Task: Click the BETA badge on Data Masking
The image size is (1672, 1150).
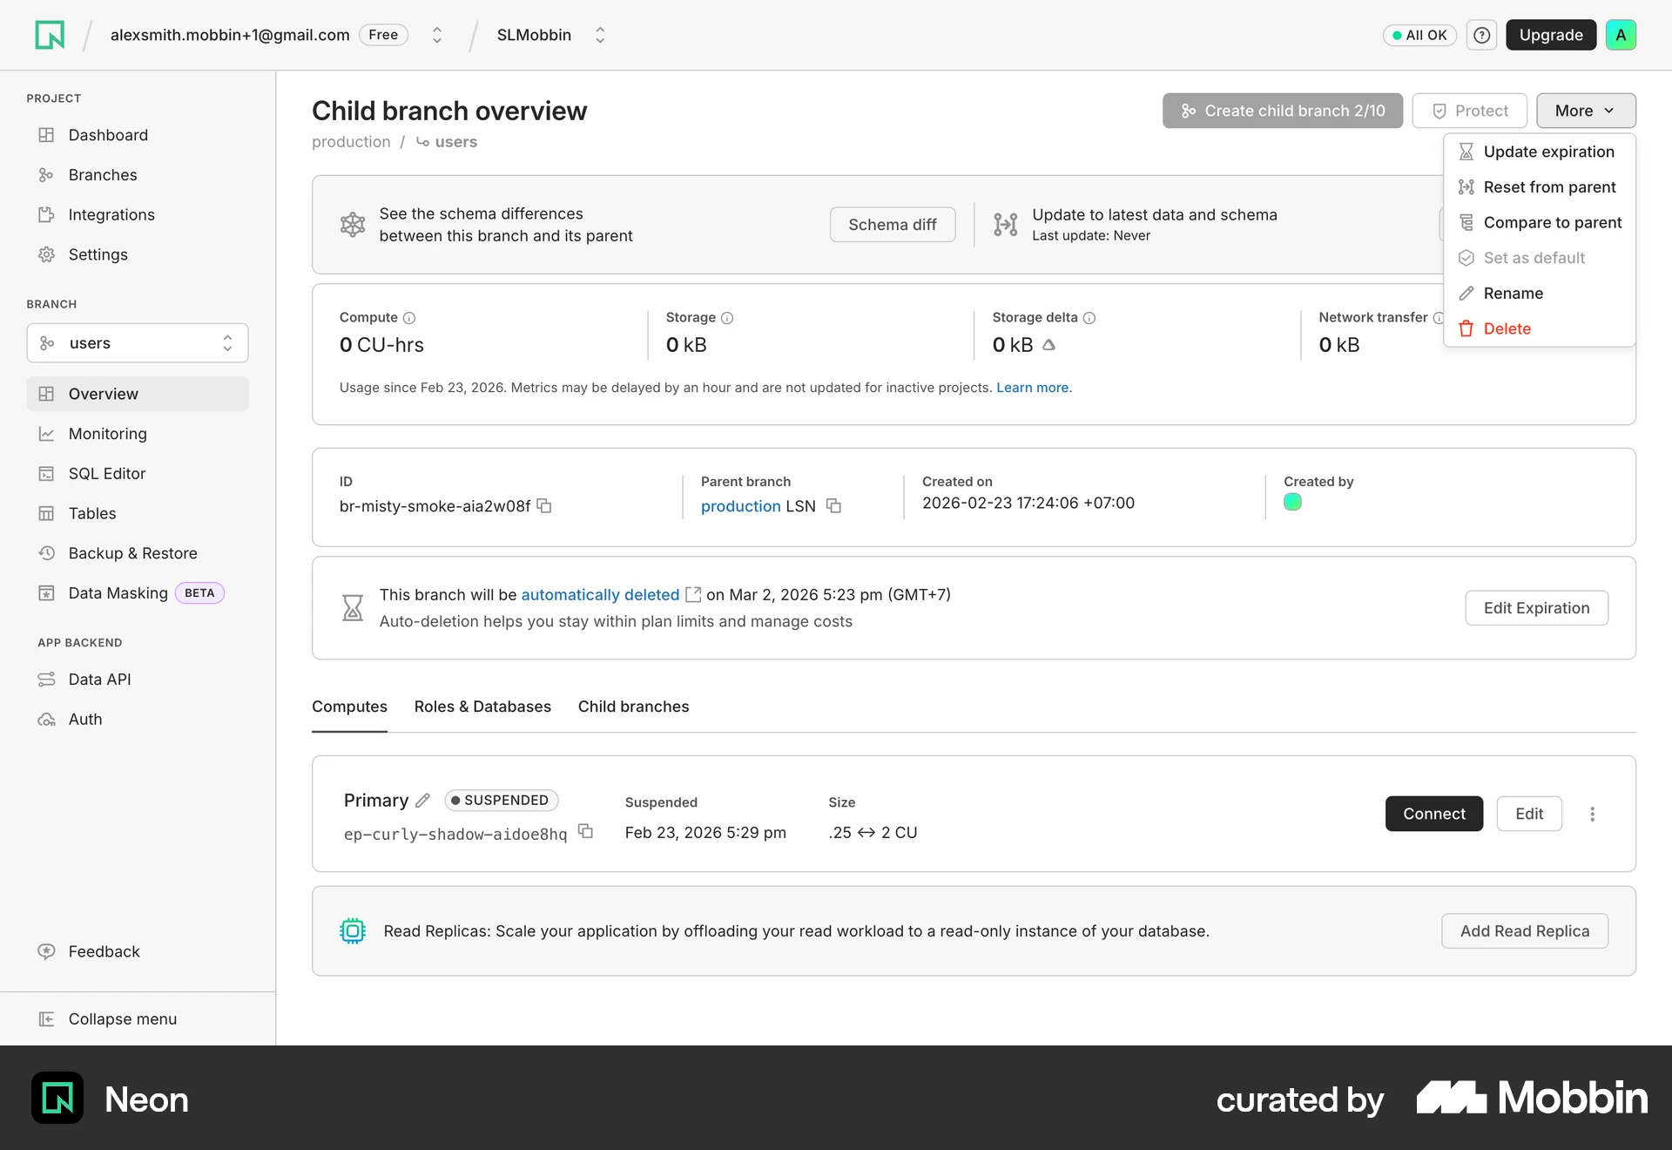Action: pos(199,593)
